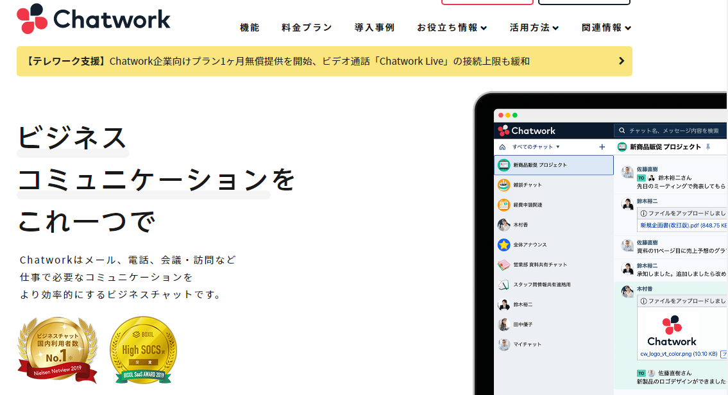The height and width of the screenshot is (395, 728).
Task: Open スタッフ間情報共有連絡用 chat
Action: (x=554, y=285)
